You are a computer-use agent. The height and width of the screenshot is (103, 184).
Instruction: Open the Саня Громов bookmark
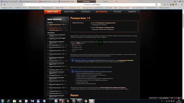pyautogui.click(x=108, y=8)
